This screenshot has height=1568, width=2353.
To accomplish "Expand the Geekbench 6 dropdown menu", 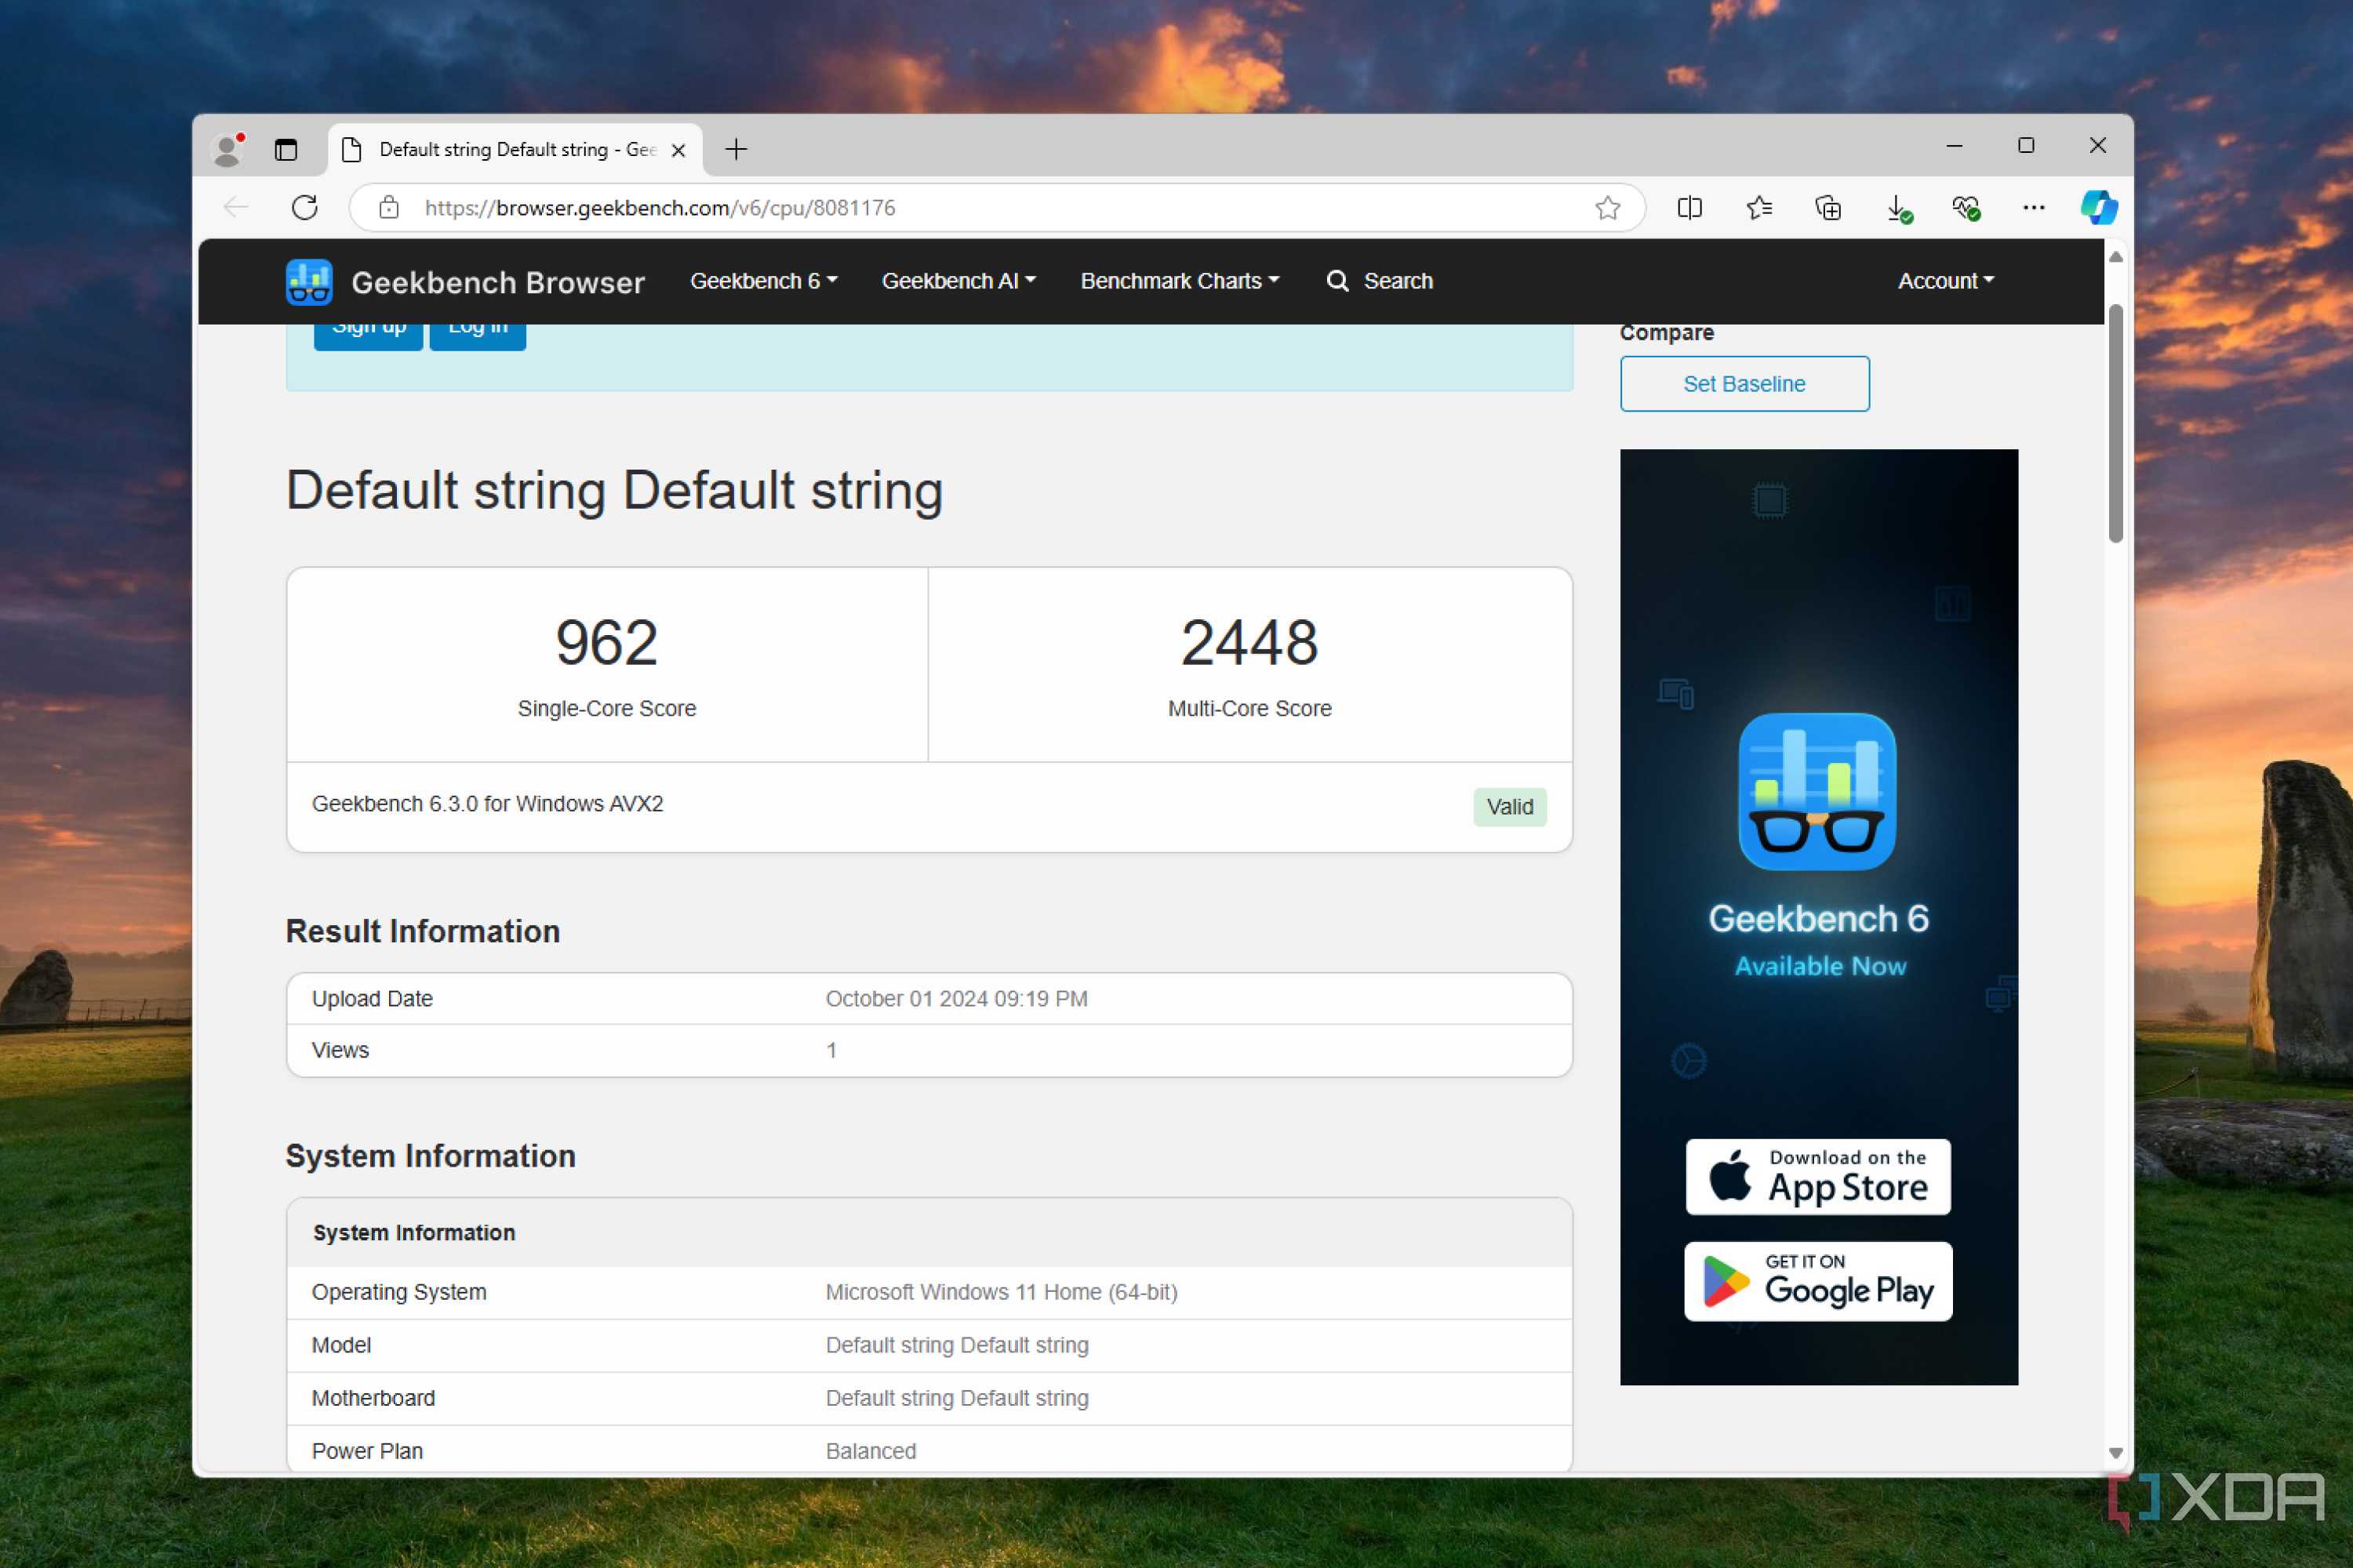I will click(x=763, y=281).
